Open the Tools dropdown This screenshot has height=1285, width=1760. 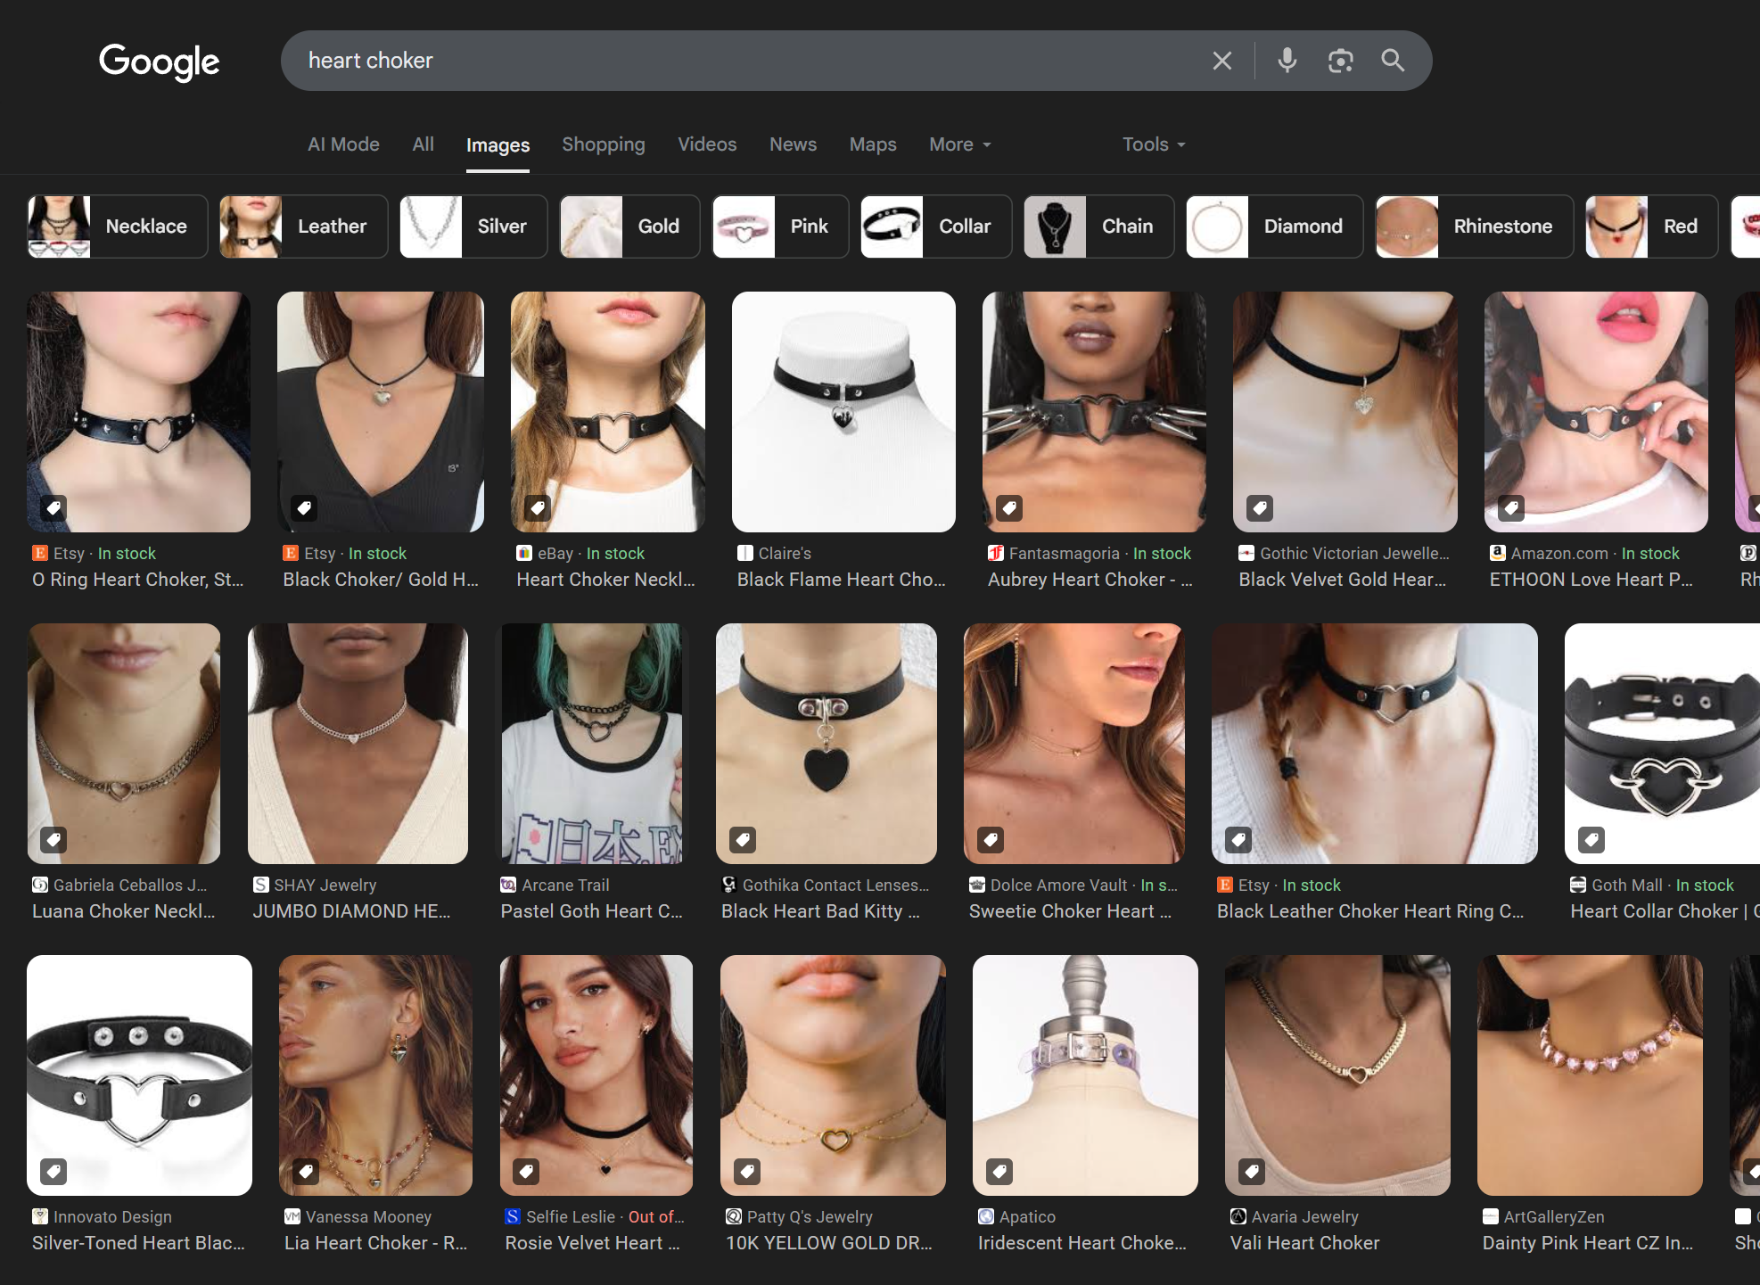(x=1154, y=144)
